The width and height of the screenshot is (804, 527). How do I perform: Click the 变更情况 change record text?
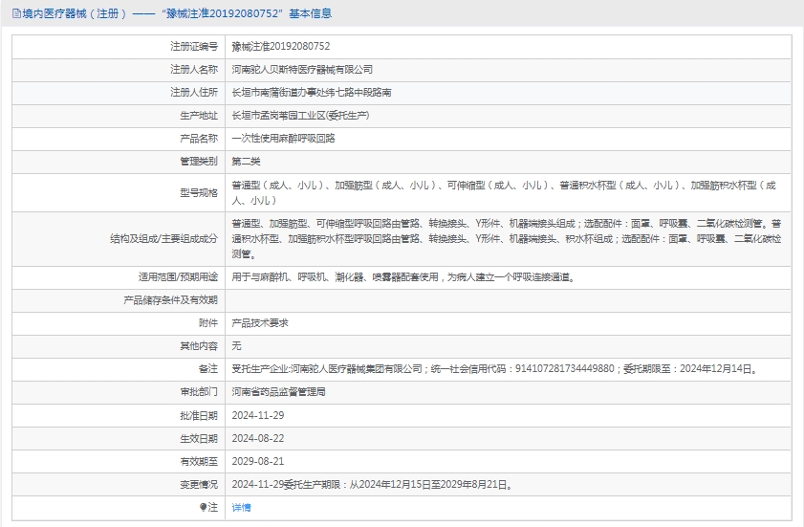[x=372, y=484]
